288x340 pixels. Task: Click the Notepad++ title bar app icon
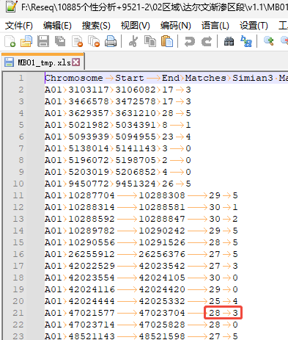[x=11, y=7]
